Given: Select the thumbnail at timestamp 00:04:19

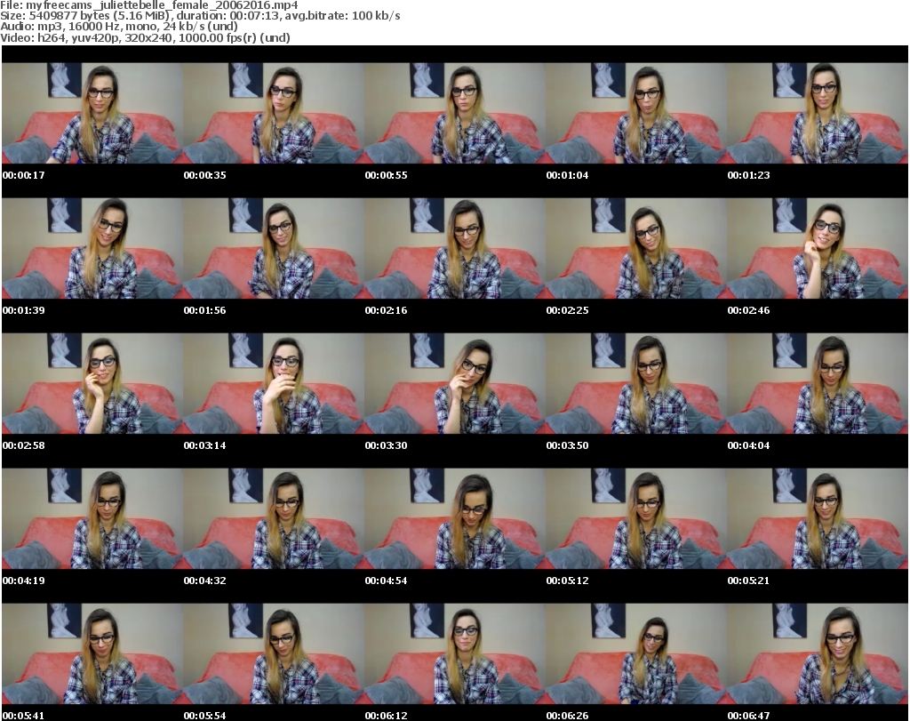Looking at the screenshot, I should click(x=92, y=518).
